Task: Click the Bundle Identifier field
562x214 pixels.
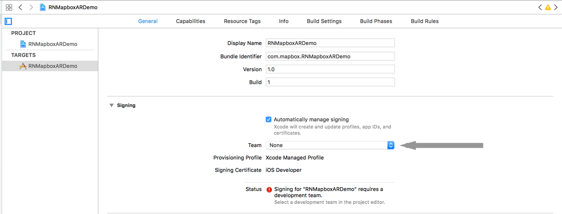Action: (330, 56)
